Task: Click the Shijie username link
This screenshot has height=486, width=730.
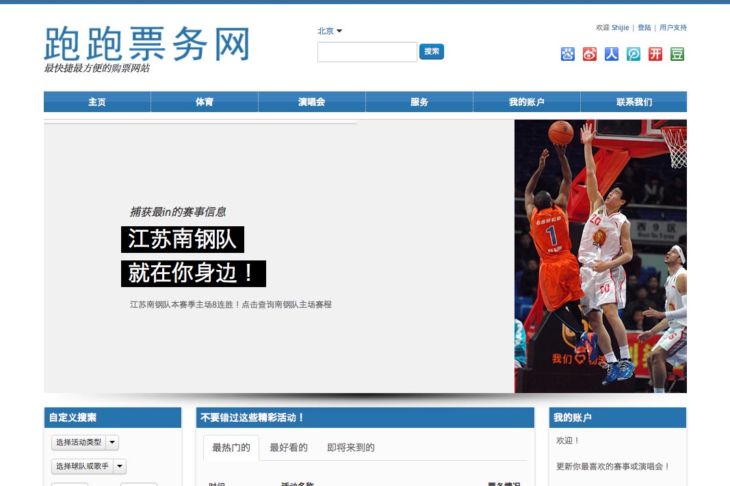Action: coord(620,28)
